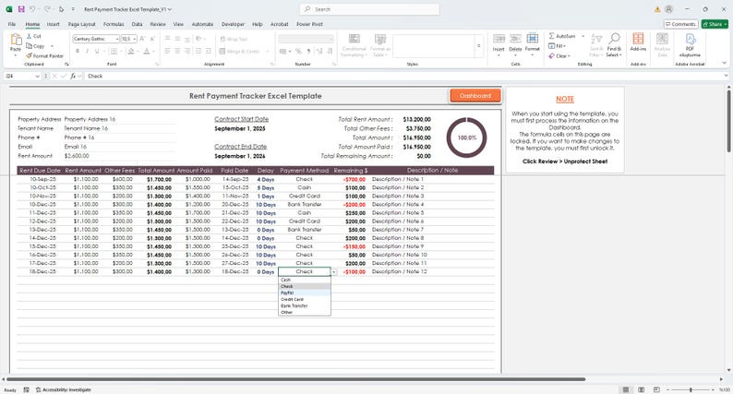Select Bank Transfer from the payment list
This screenshot has height=394, width=733.
pyautogui.click(x=305, y=305)
